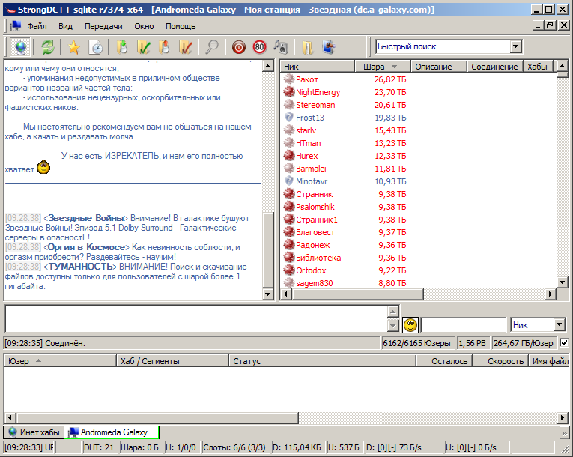The height and width of the screenshot is (457, 573).
Task: Sort user list by Шара column
Action: click(381, 67)
